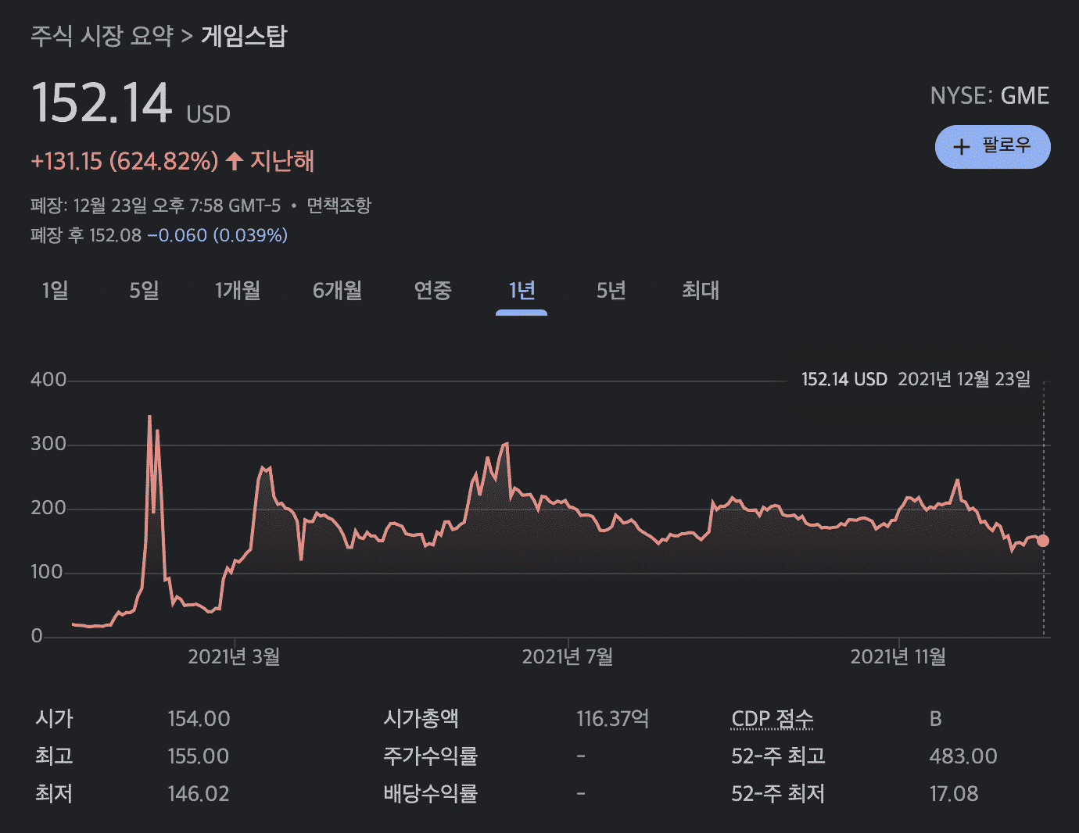This screenshot has width=1079, height=833.
Task: Click the 최저 value 146.02
Action: coord(199,794)
